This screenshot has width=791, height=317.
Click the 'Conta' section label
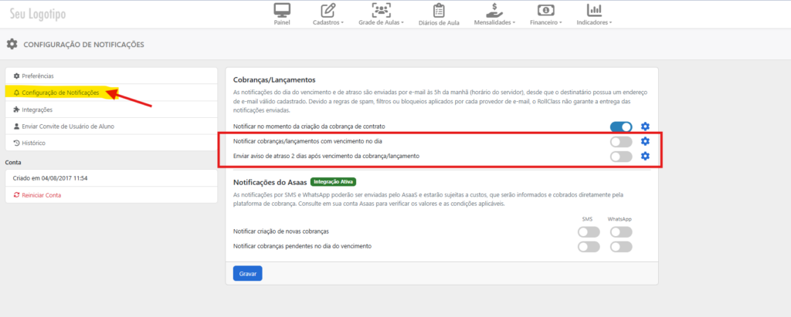[x=12, y=162]
